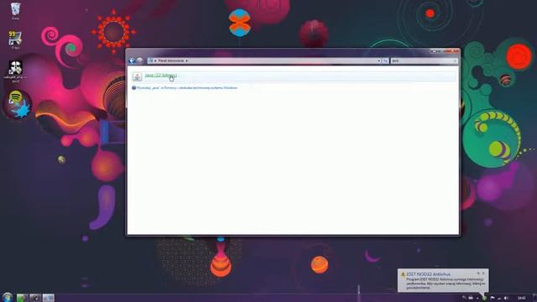Expand the address bar history dropdown

pyautogui.click(x=378, y=61)
